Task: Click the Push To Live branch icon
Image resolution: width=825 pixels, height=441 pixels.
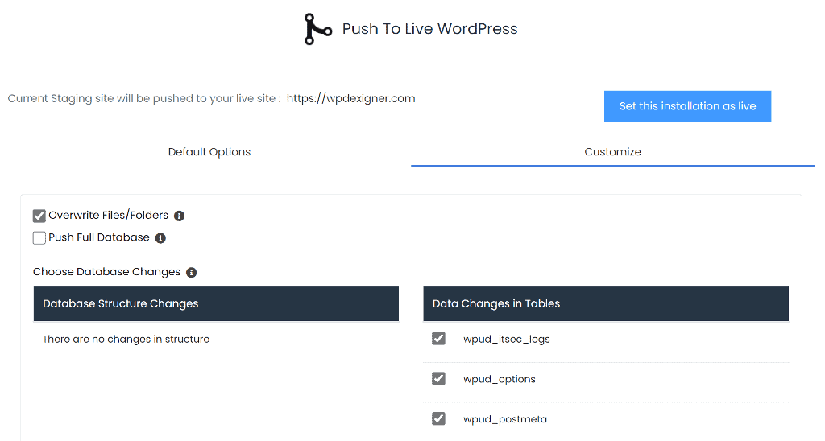Action: click(317, 29)
